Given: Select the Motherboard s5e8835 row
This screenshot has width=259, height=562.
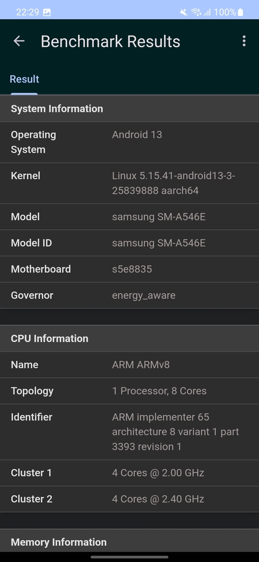Looking at the screenshot, I should tap(129, 269).
